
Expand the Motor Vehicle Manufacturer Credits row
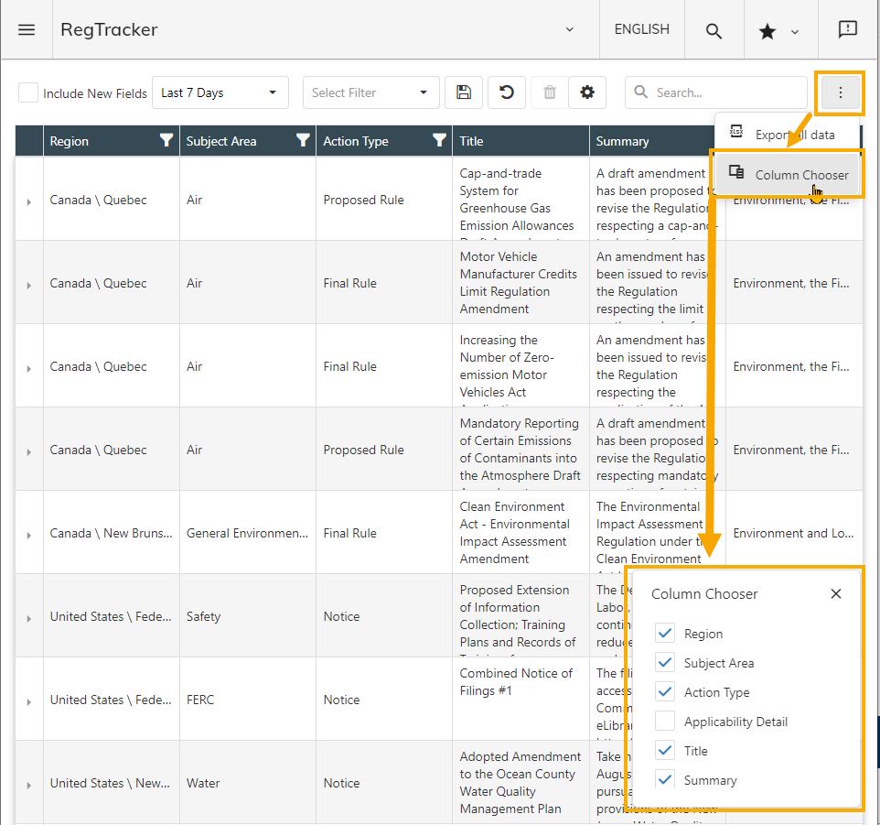pyautogui.click(x=28, y=286)
